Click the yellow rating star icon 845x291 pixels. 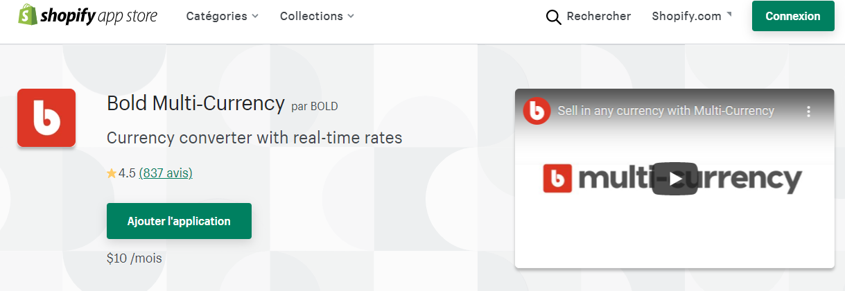pos(112,174)
